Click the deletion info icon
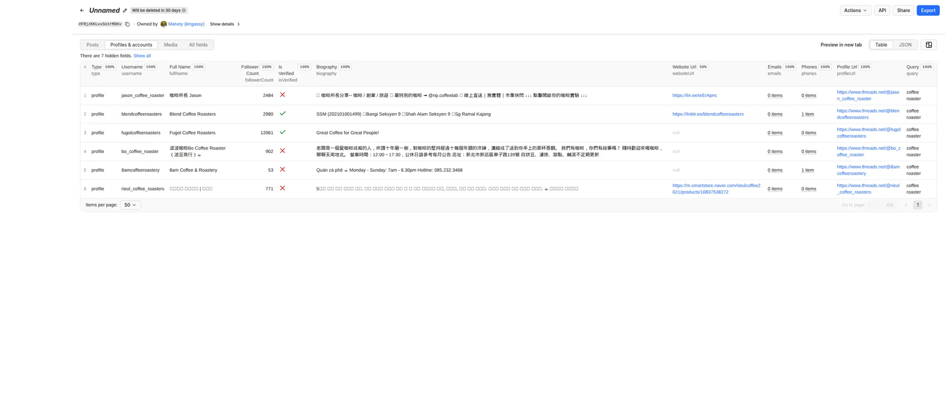 coord(184,10)
